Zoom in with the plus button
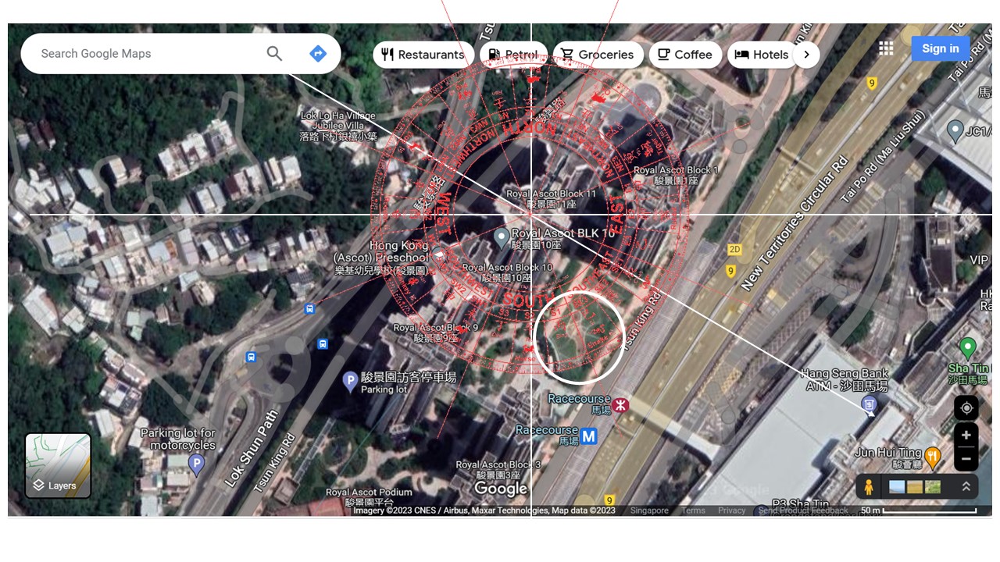The image size is (1000, 562). pyautogui.click(x=966, y=435)
